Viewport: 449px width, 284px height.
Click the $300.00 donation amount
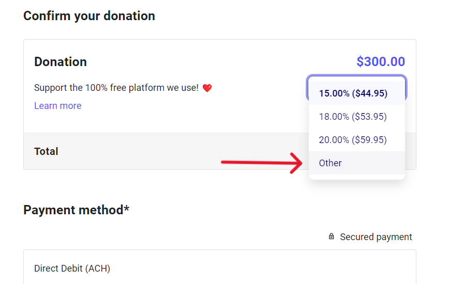(x=380, y=62)
